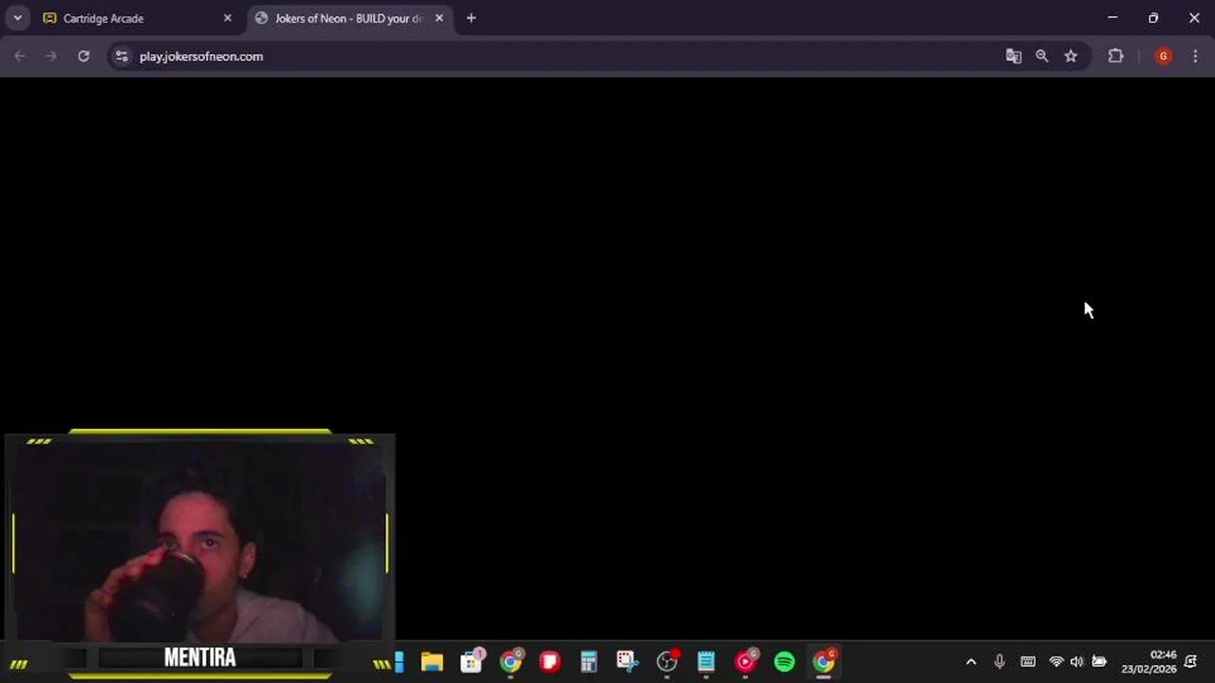Image resolution: width=1215 pixels, height=683 pixels.
Task: Open the extensions puzzle icon
Action: (1116, 56)
